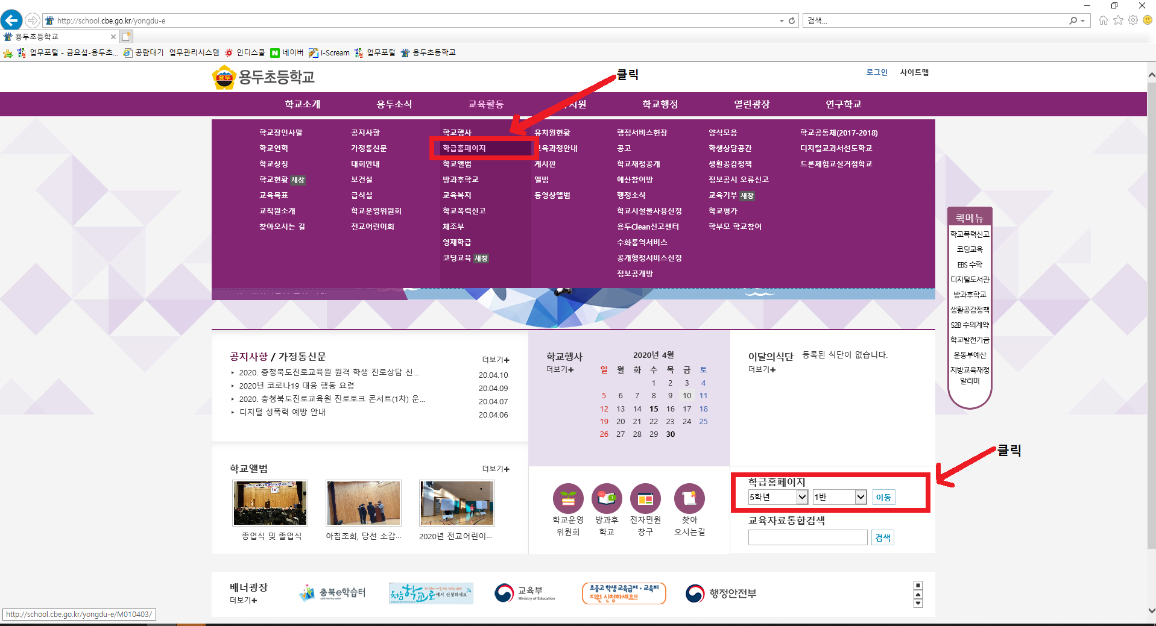Click the add-to-favorites bar star icon
The image size is (1156, 626).
coord(8,53)
